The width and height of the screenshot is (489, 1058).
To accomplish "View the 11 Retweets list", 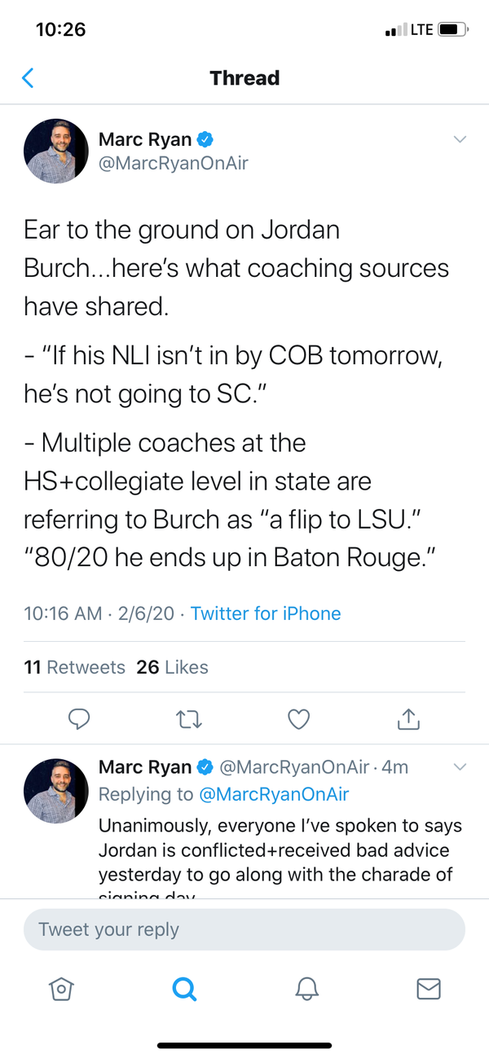I will (x=75, y=667).
